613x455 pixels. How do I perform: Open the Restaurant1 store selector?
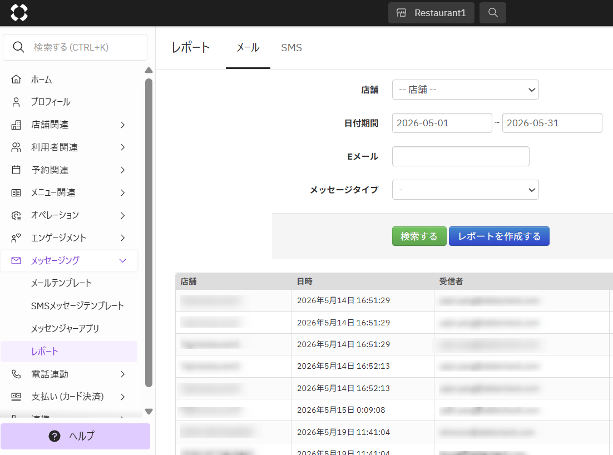(431, 13)
